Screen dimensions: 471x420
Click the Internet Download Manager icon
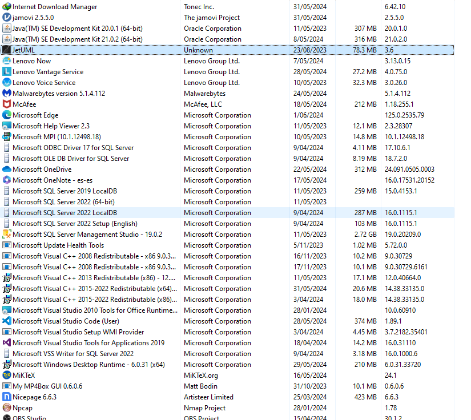pyautogui.click(x=7, y=7)
